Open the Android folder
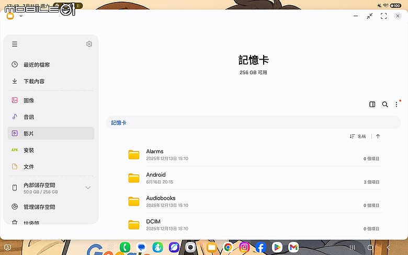 (x=254, y=178)
